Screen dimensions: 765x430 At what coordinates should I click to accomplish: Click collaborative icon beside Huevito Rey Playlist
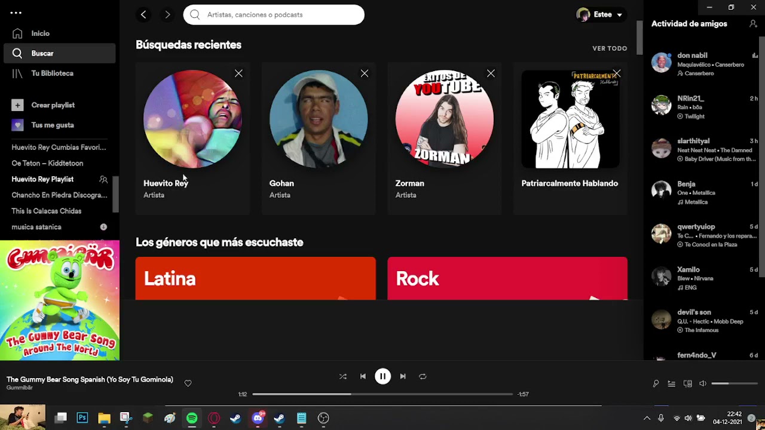tap(103, 179)
